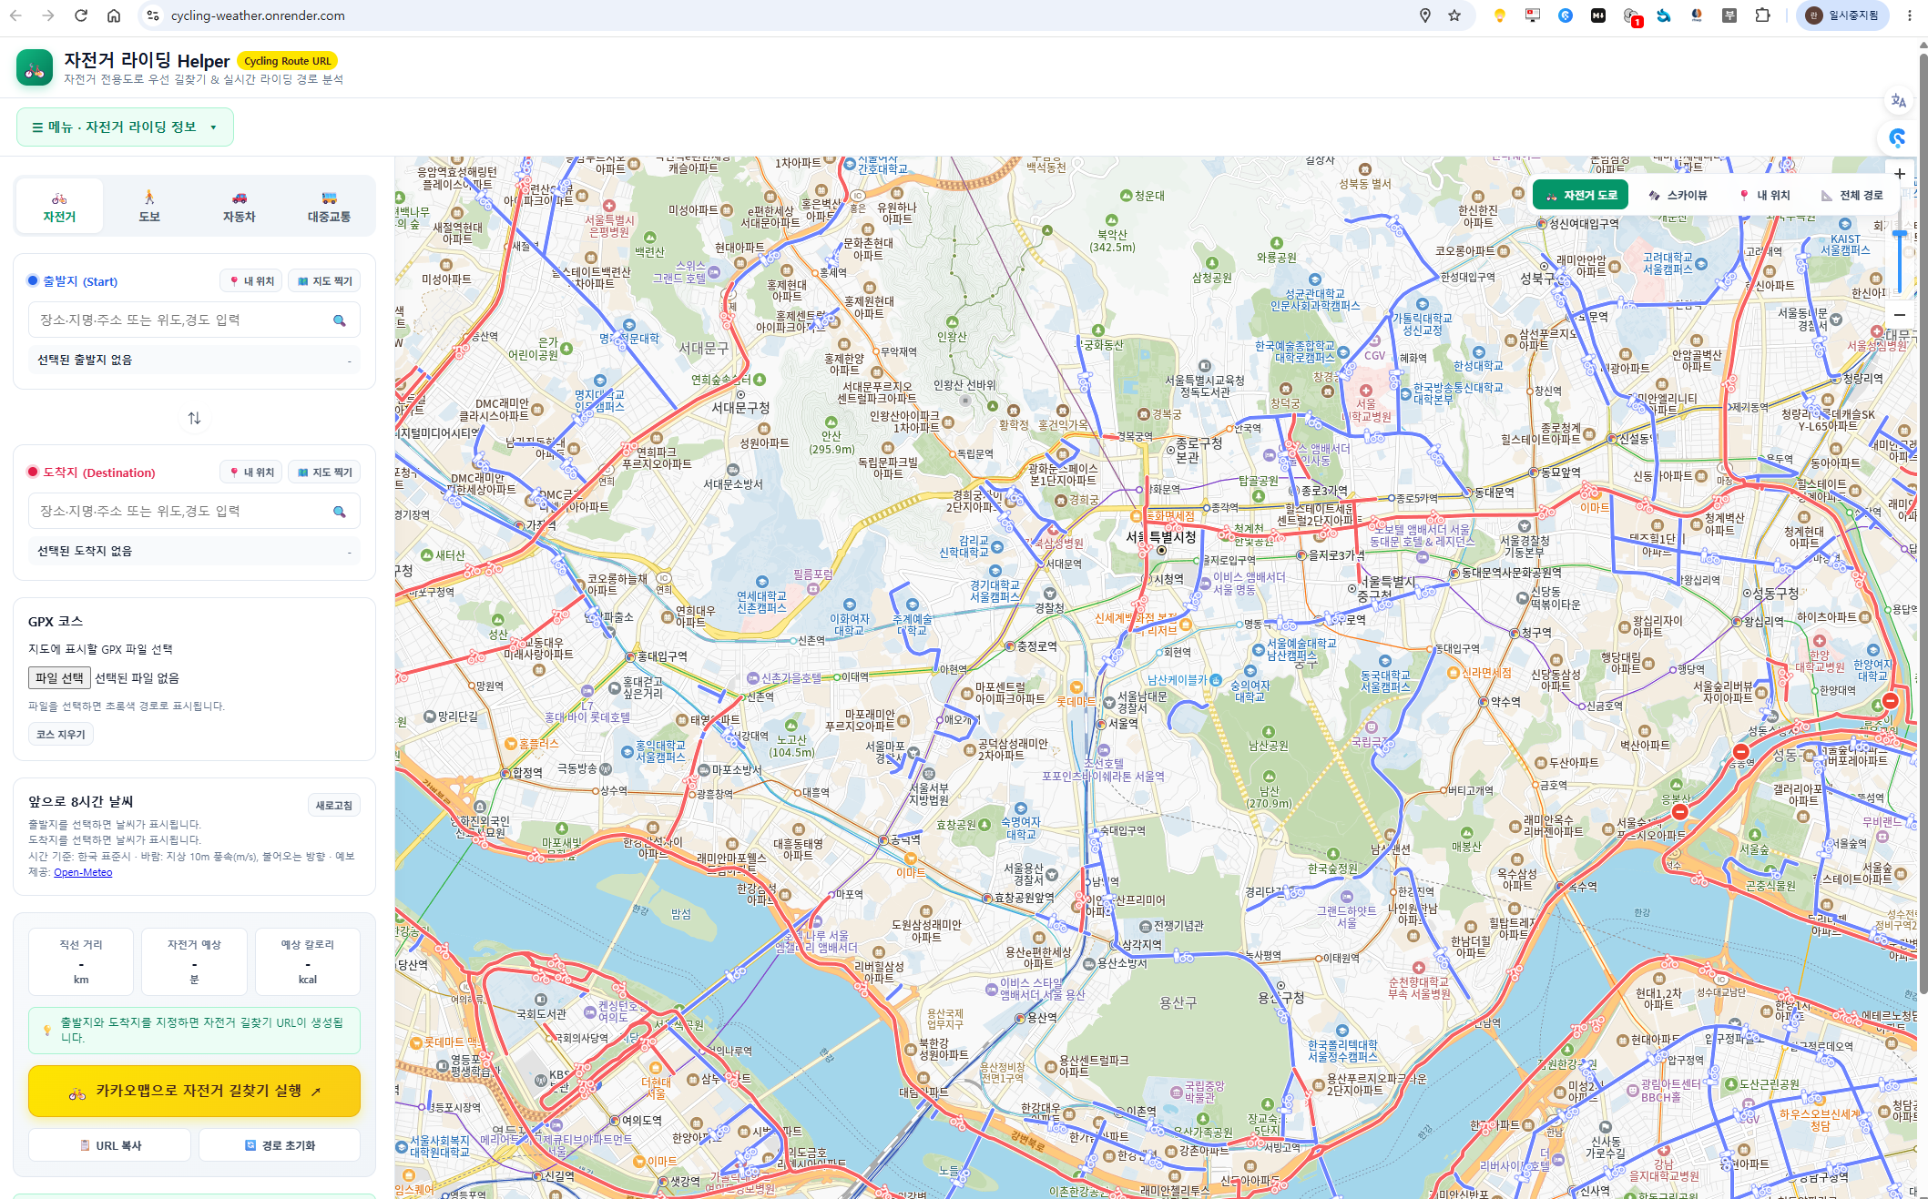This screenshot has width=1928, height=1199.
Task: Click 내 위치 button for 도착지
Action: click(251, 472)
